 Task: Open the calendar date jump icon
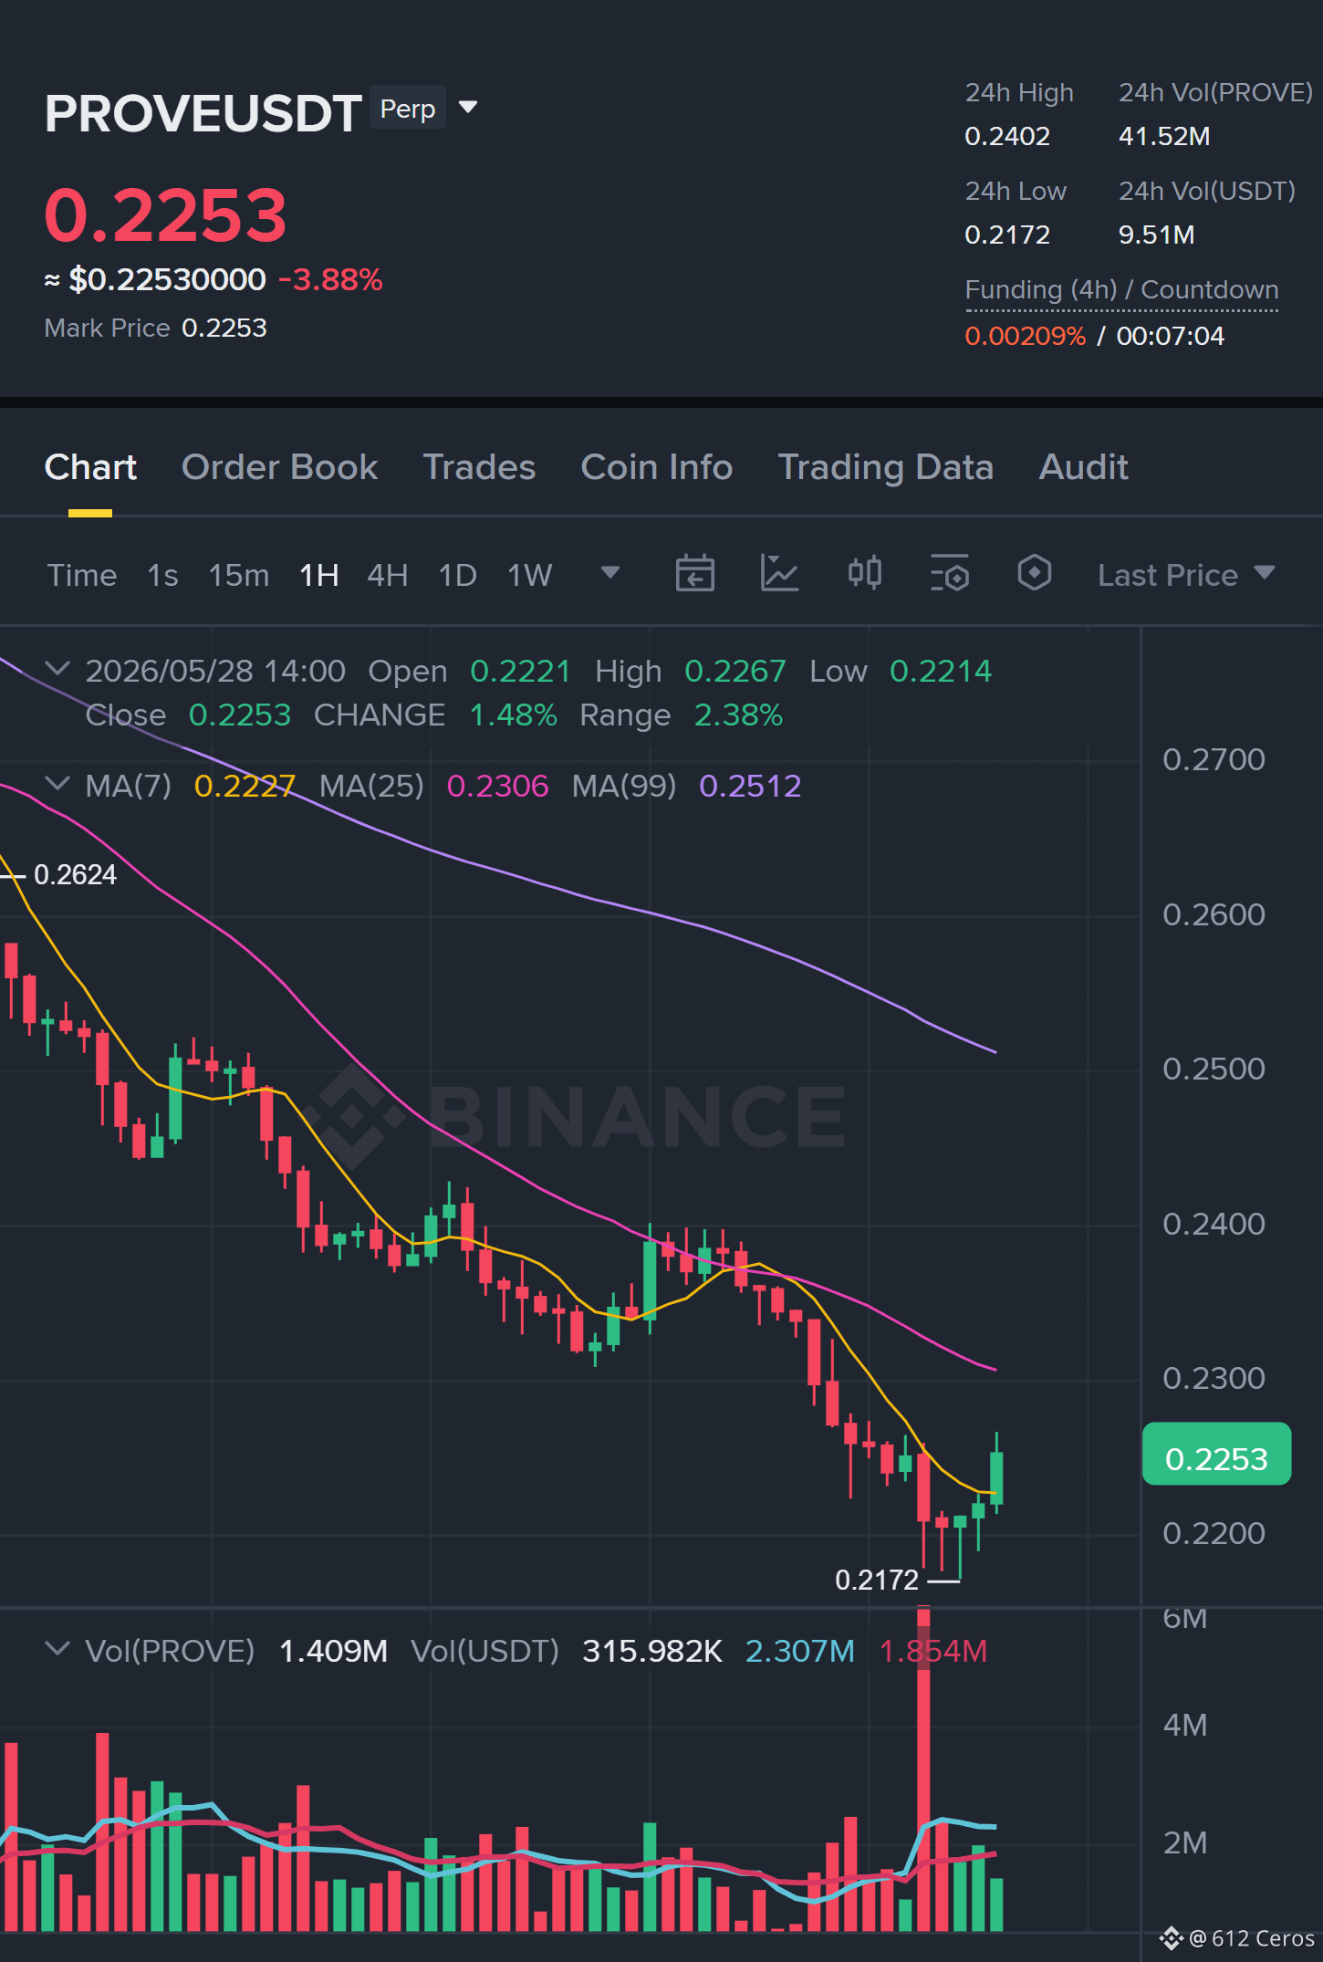click(694, 574)
